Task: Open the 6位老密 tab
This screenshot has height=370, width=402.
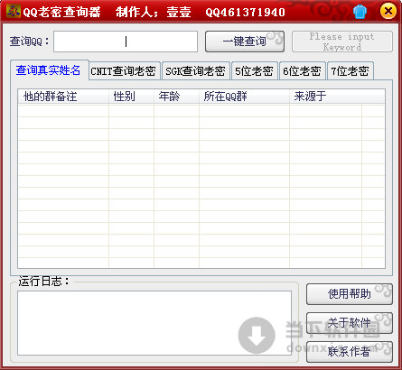Action: (x=303, y=71)
